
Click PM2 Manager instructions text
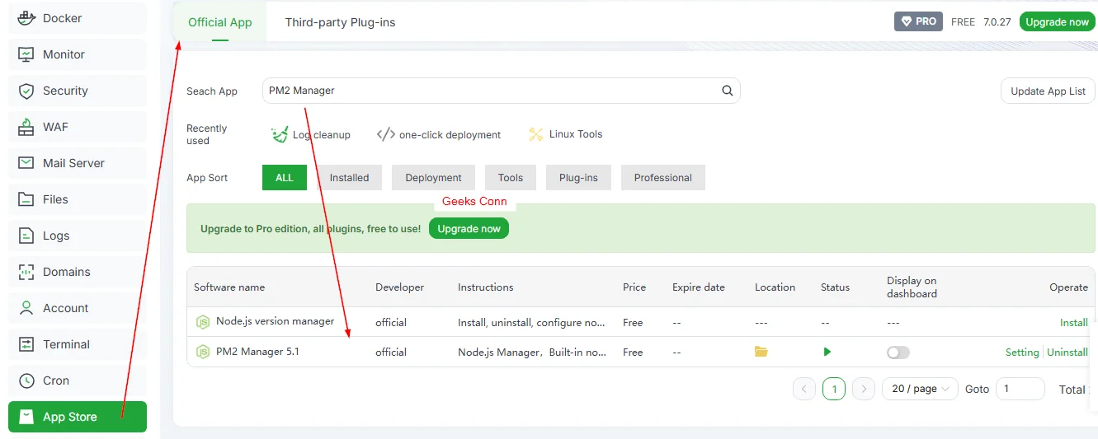pyautogui.click(x=532, y=352)
